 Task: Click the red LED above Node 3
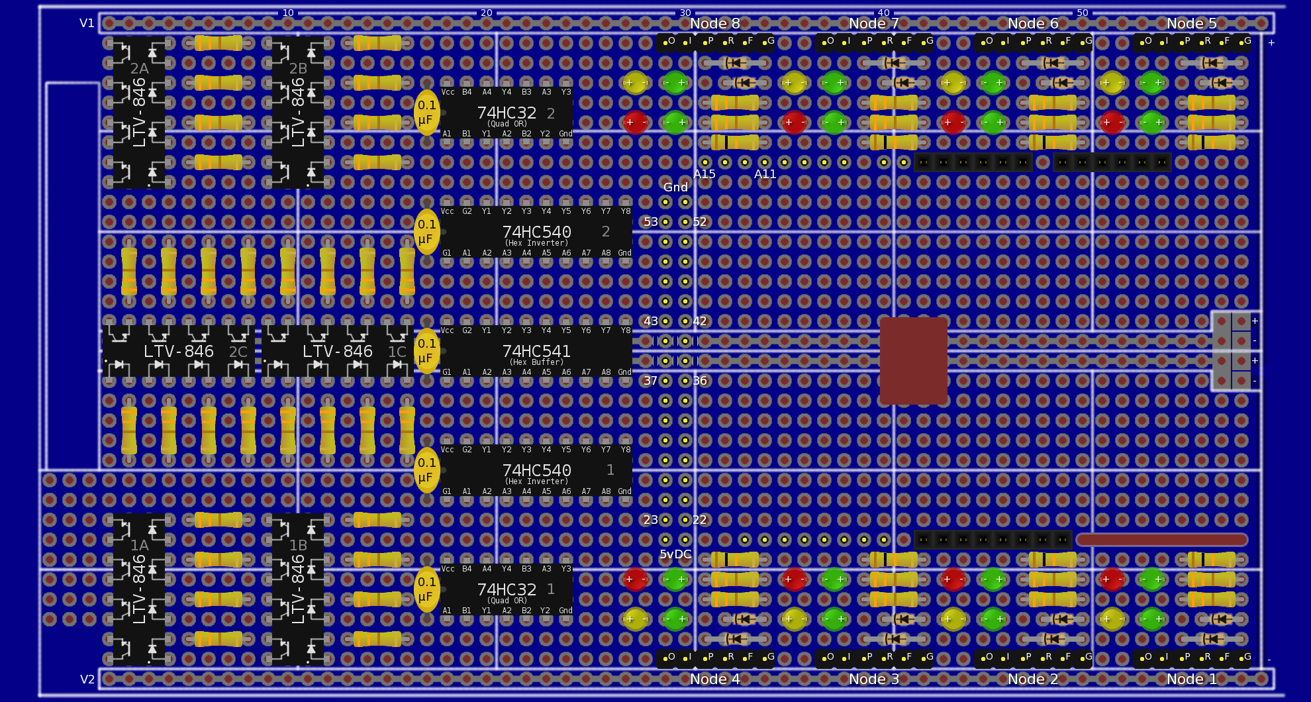(x=795, y=579)
